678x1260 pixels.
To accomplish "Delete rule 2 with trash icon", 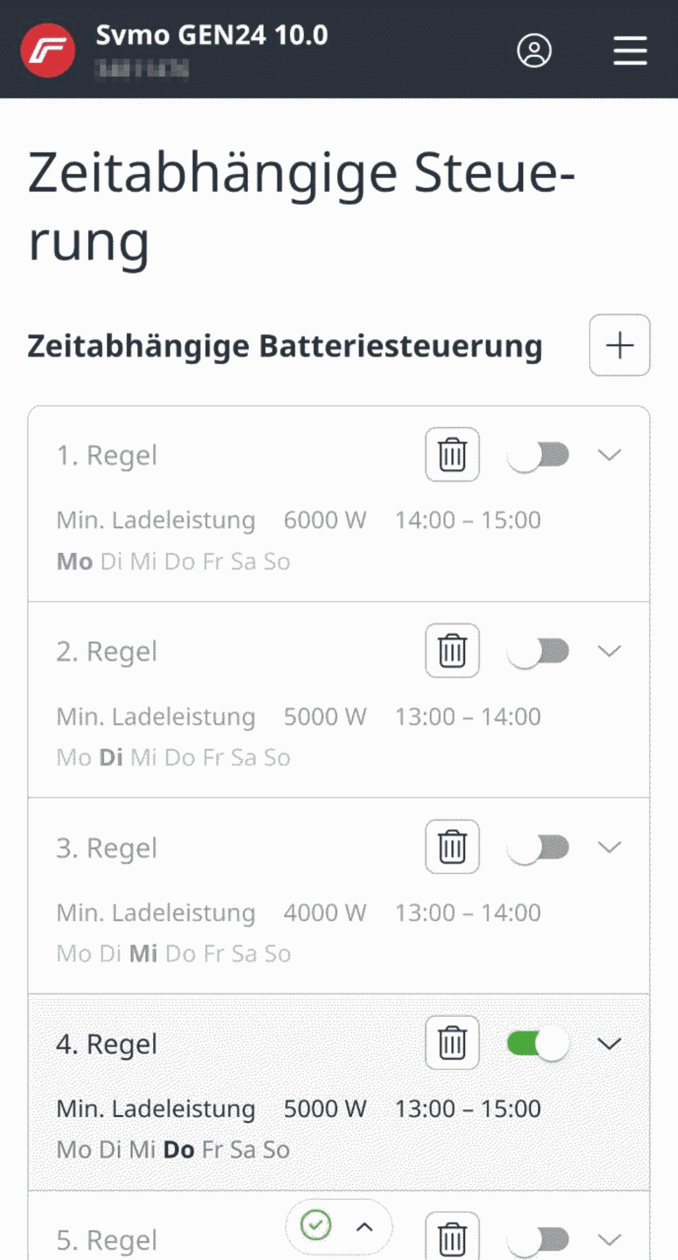I will (452, 651).
